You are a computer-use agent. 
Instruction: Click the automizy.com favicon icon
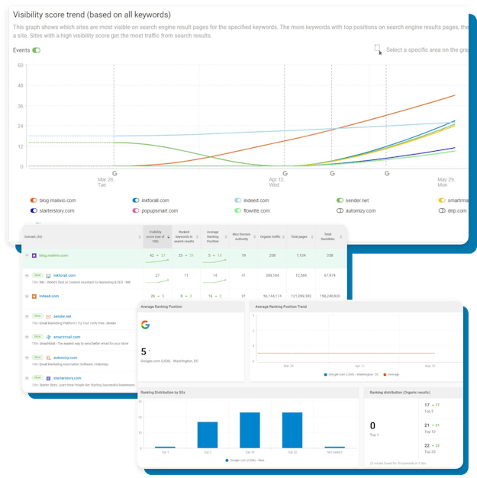point(47,356)
